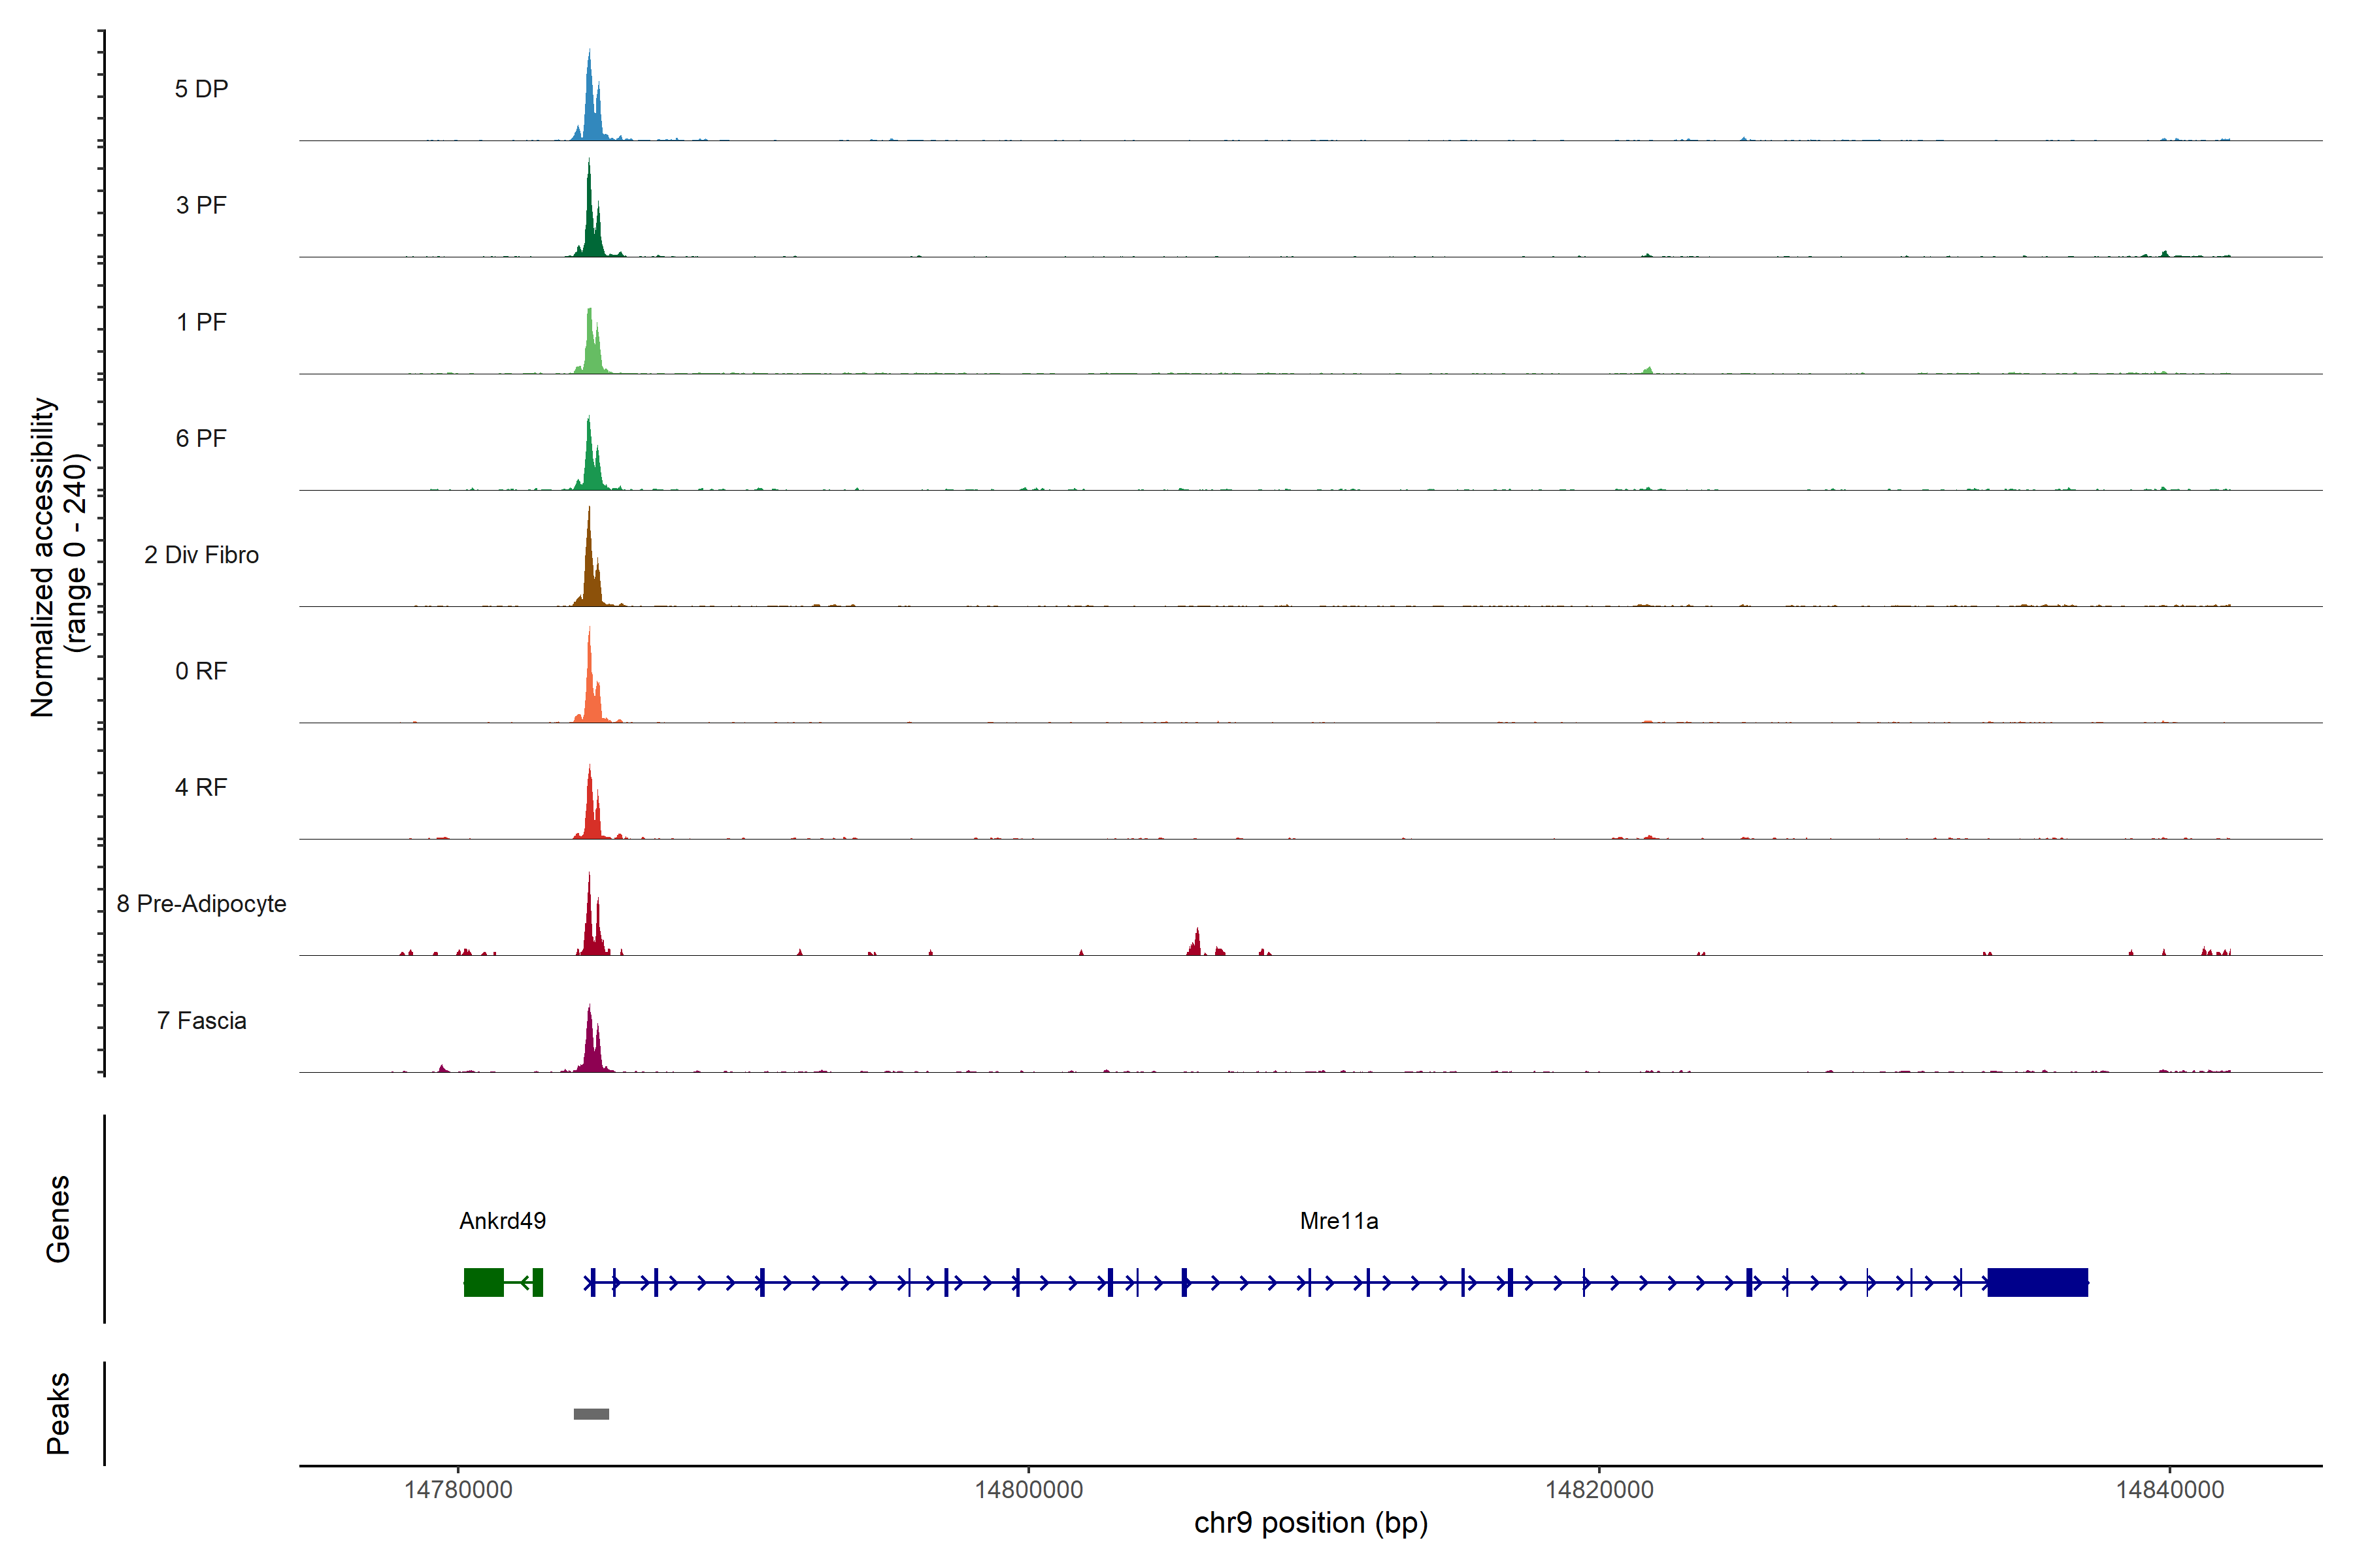Click the large blue Mre11a terminal exon
This screenshot has width=2353, height=1568.
(x=2037, y=1282)
